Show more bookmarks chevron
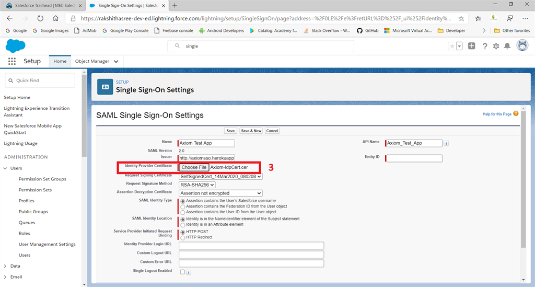 pos(484,30)
